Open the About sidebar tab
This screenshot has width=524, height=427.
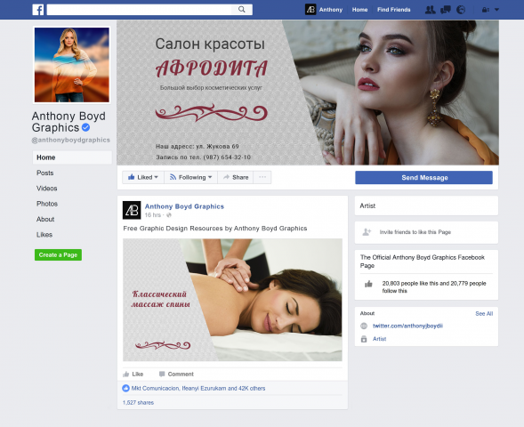click(x=45, y=219)
